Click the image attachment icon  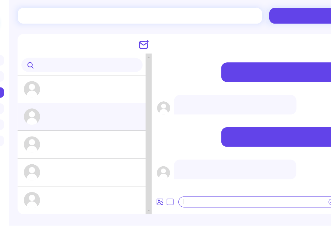point(160,202)
